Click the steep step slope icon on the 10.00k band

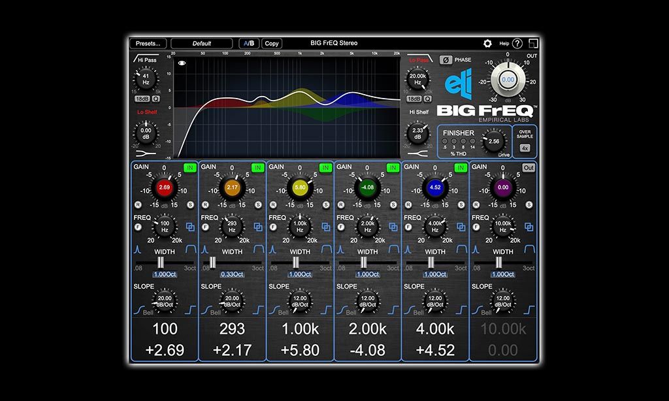pyautogui.click(x=529, y=310)
